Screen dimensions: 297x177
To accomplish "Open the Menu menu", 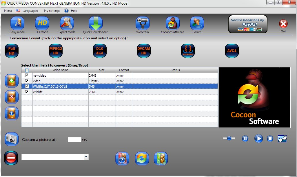I will tap(8, 11).
